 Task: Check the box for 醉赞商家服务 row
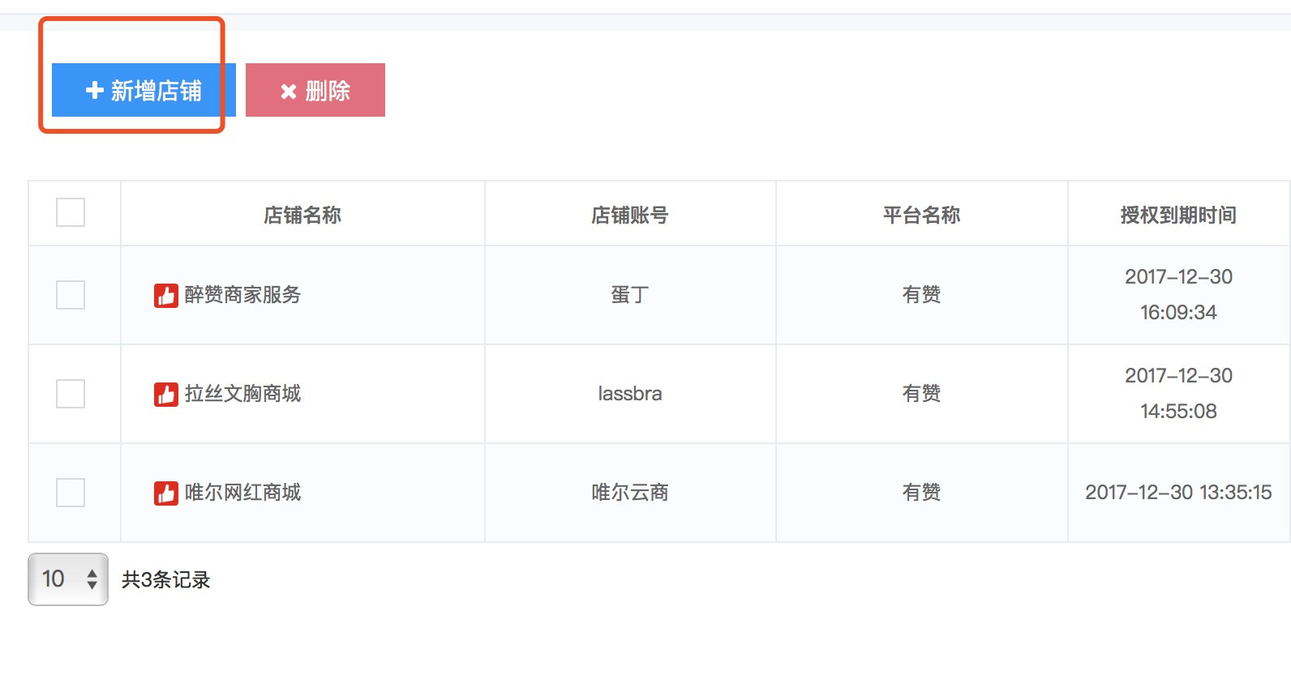pyautogui.click(x=71, y=295)
